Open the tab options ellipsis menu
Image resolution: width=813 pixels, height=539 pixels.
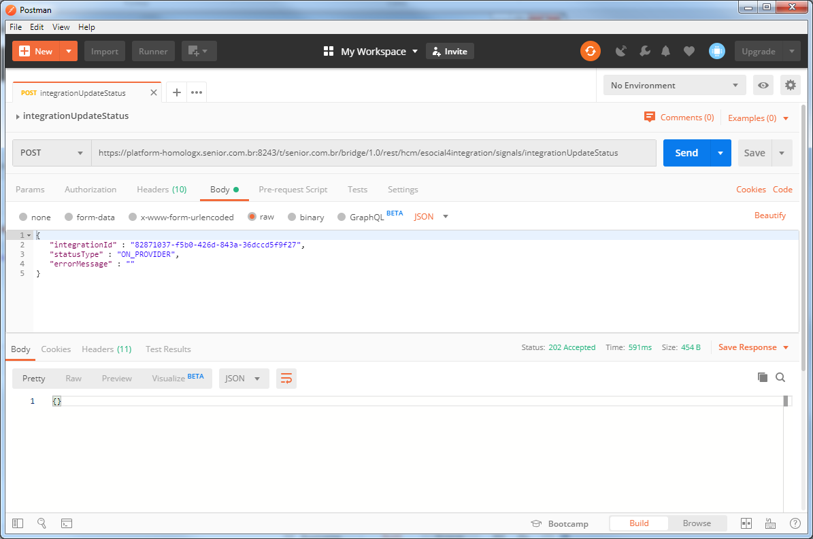click(x=197, y=92)
